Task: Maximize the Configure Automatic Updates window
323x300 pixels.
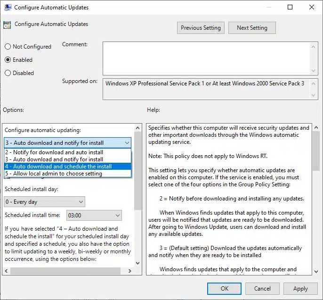Action: [x=290, y=7]
